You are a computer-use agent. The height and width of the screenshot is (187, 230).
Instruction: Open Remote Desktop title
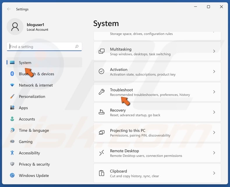point(124,151)
